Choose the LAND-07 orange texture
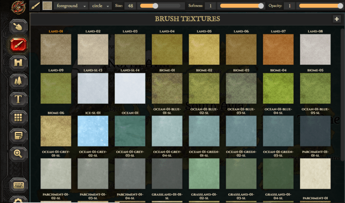Viewport: 345px width, 203px height. pyautogui.click(x=278, y=49)
